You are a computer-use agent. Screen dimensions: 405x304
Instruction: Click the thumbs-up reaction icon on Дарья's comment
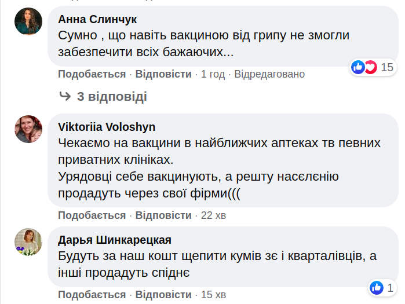pyautogui.click(x=377, y=287)
